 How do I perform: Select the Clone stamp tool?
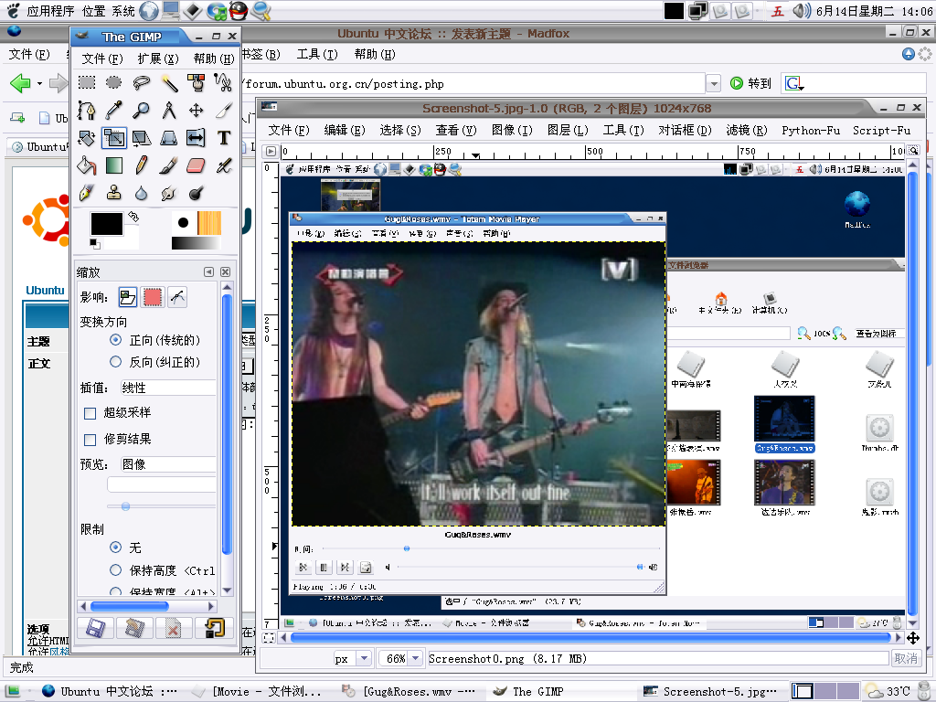[x=114, y=193]
